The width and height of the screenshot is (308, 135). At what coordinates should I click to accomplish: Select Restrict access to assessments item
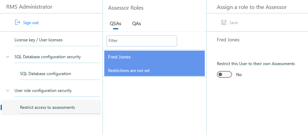[51, 107]
